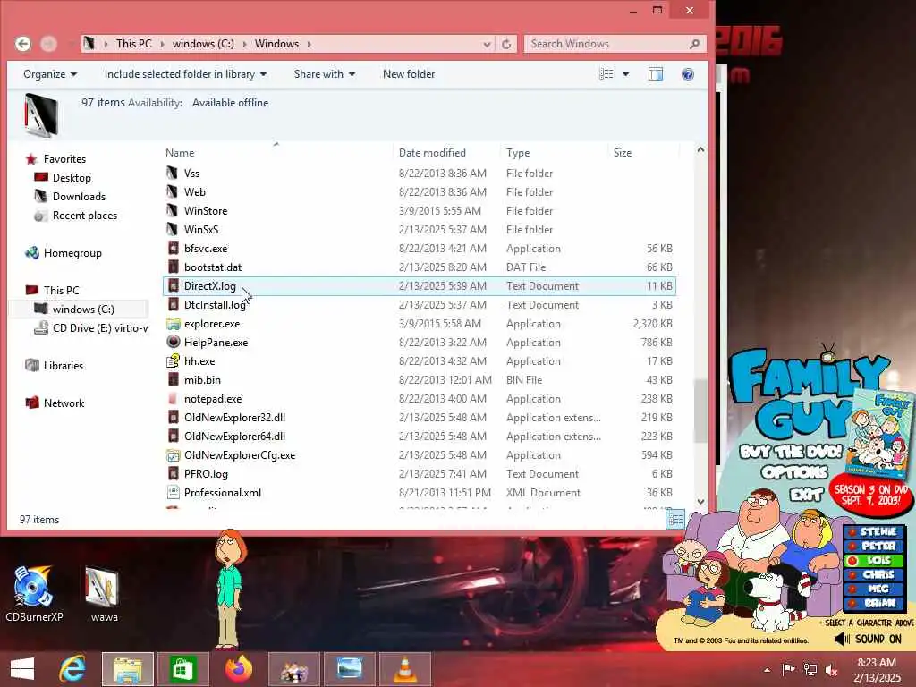Expand breadcrumb arrow after This PC
The image size is (916, 687).
point(162,44)
